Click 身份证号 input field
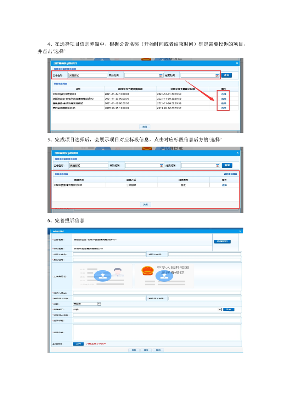 point(157,260)
